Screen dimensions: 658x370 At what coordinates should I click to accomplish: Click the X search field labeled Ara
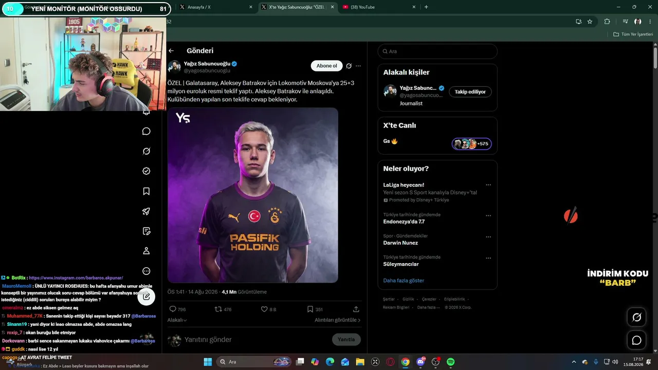[x=437, y=51]
